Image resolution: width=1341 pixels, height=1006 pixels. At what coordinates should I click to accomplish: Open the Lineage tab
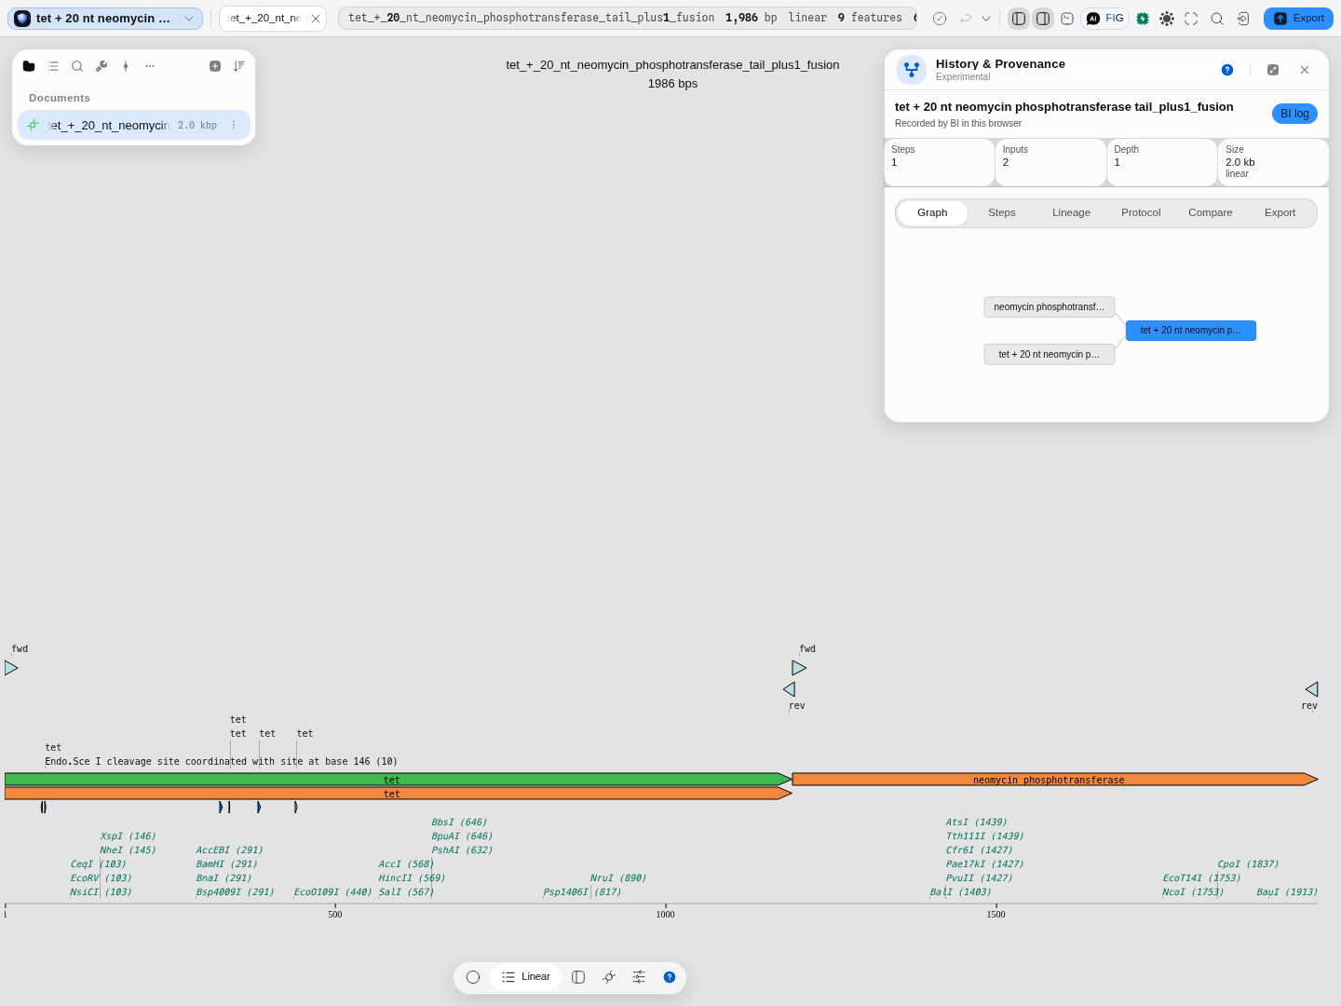click(x=1071, y=213)
